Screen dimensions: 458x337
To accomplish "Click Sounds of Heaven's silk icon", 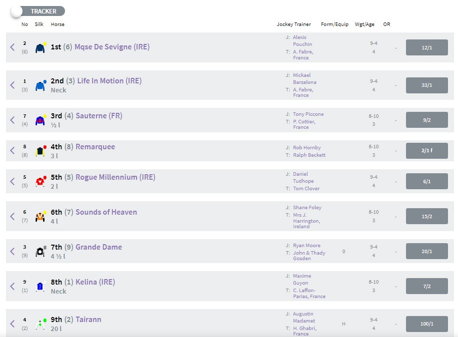I will click(x=40, y=217).
